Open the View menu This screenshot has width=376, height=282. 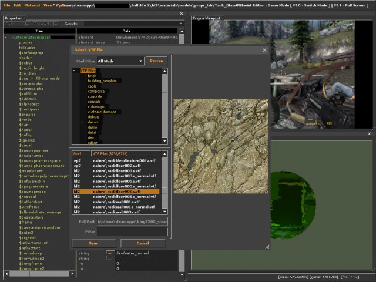pyautogui.click(x=49, y=5)
